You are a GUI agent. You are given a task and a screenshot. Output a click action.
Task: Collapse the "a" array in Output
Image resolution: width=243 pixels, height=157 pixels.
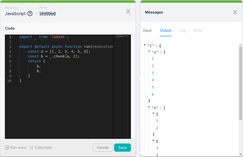click(x=149, y=51)
